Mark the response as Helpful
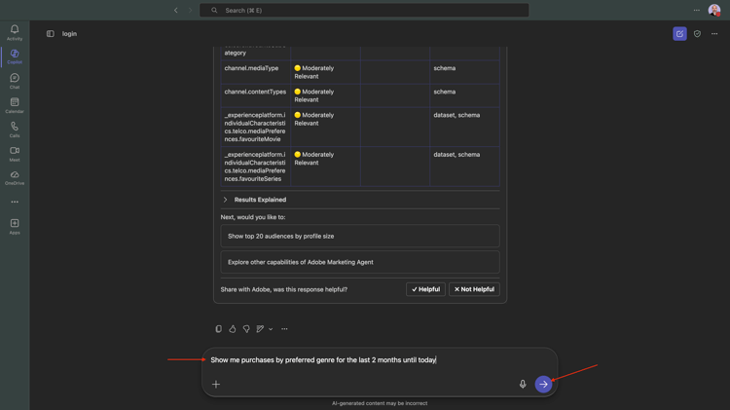Viewport: 730px width, 410px height. 425,289
